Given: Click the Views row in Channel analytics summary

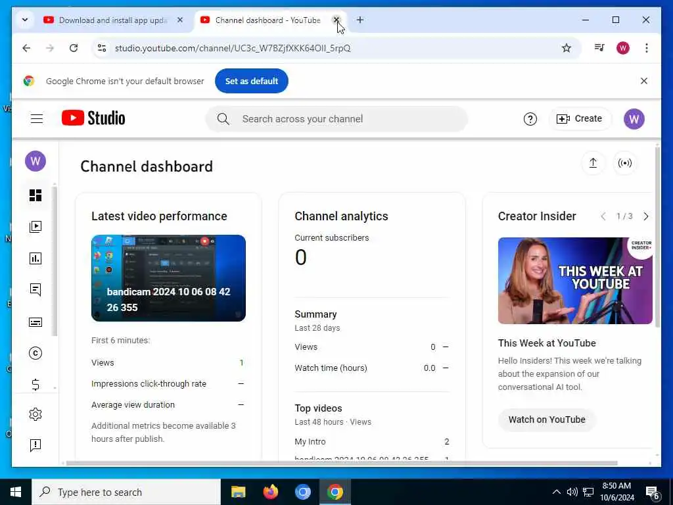Looking at the screenshot, I should 372,347.
